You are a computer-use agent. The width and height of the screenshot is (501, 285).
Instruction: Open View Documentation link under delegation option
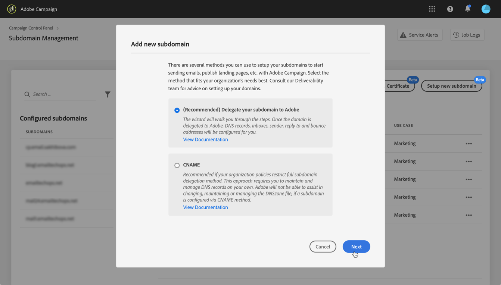[205, 140]
